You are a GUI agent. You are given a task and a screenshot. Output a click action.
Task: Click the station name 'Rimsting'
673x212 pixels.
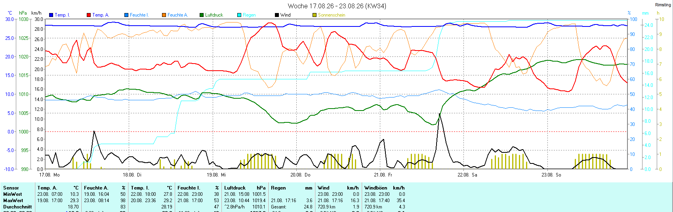pos(663,5)
